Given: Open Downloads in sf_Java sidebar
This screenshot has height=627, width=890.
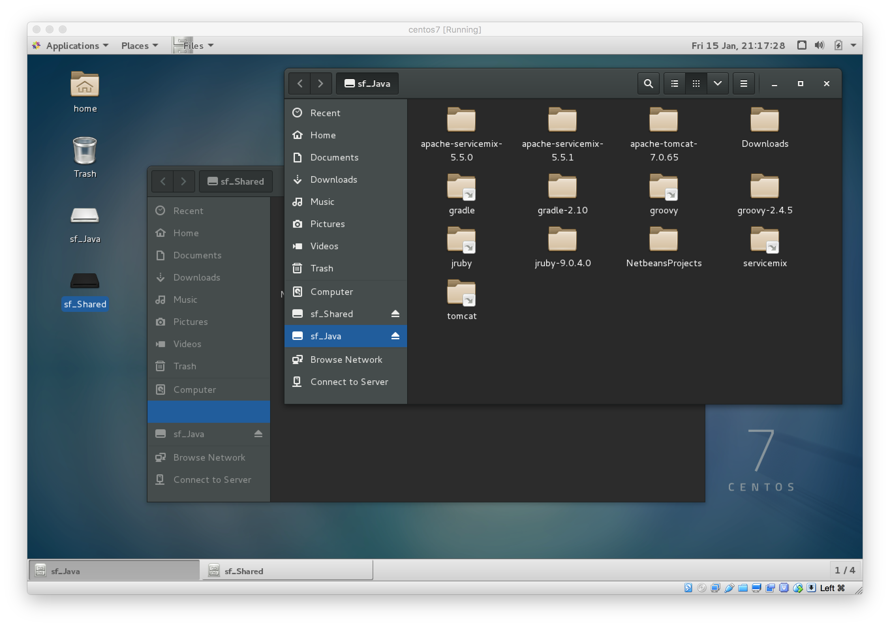Looking at the screenshot, I should [345, 179].
